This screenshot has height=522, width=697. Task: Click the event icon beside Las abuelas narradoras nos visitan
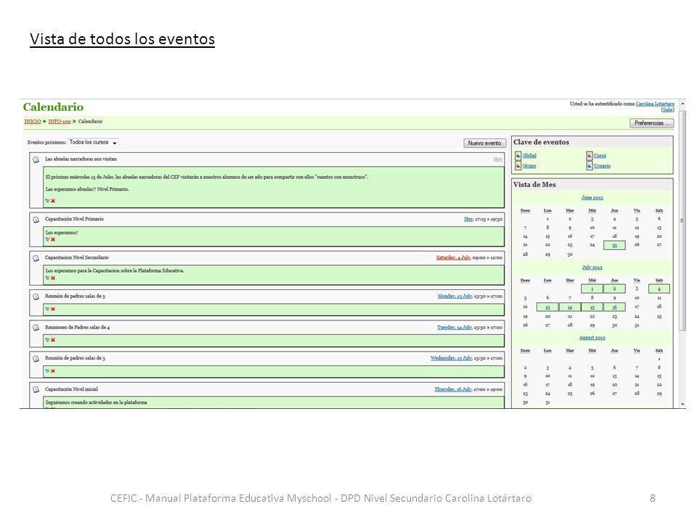pos(36,159)
